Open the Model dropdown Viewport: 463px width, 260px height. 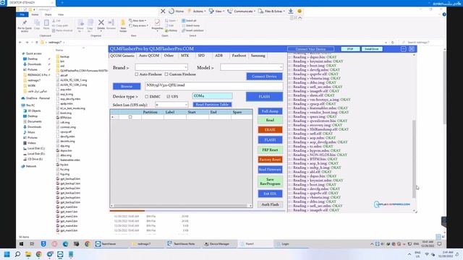[251, 67]
